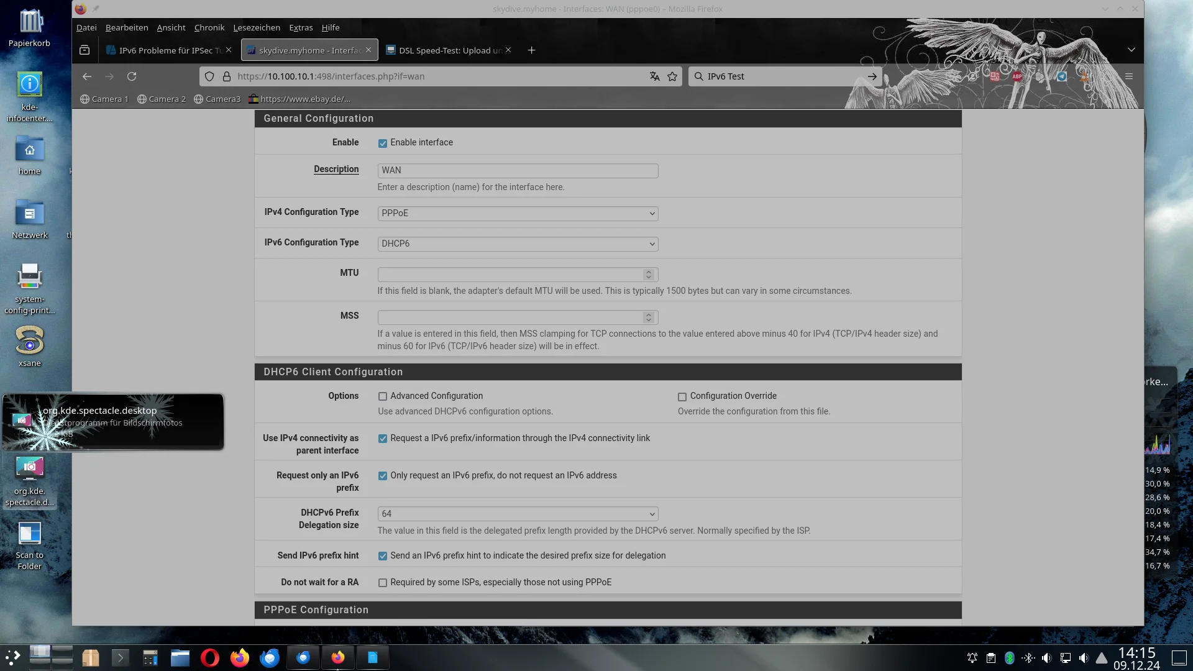Check the Configuration Override option
This screenshot has width=1193, height=671.
click(682, 396)
